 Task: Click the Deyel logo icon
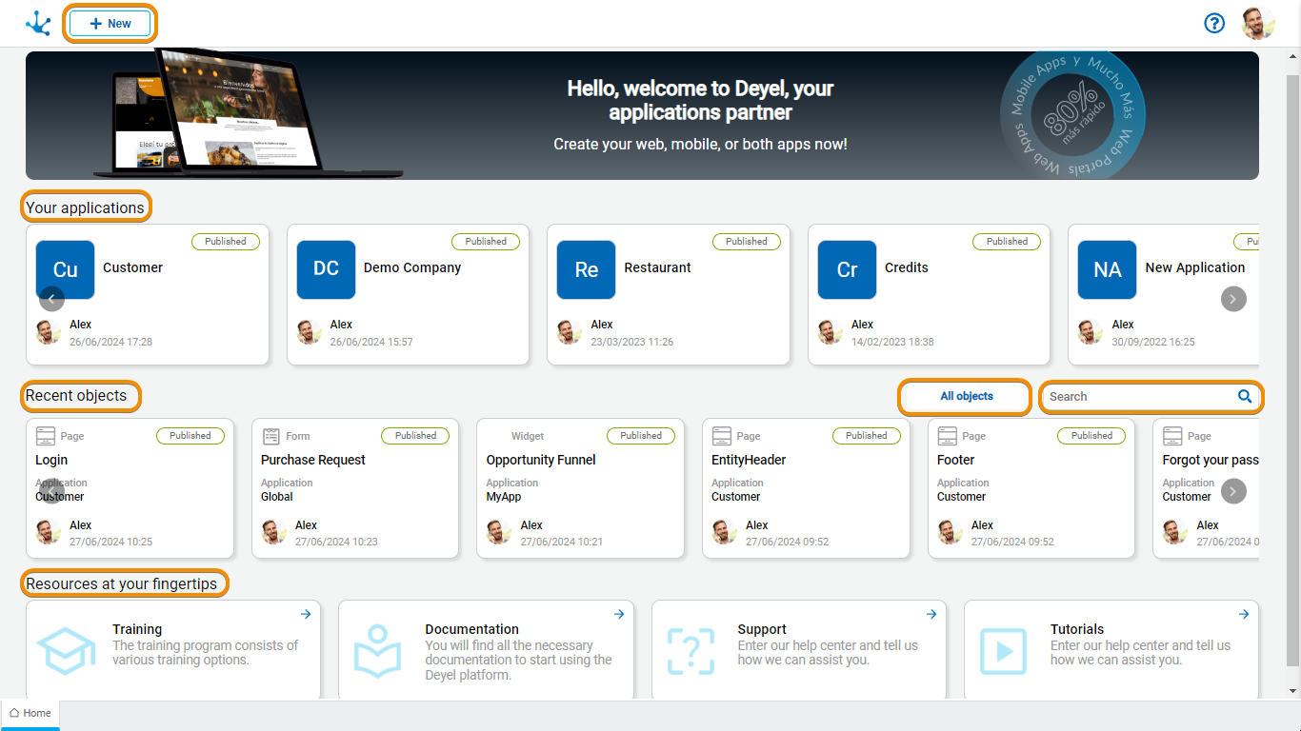38,23
